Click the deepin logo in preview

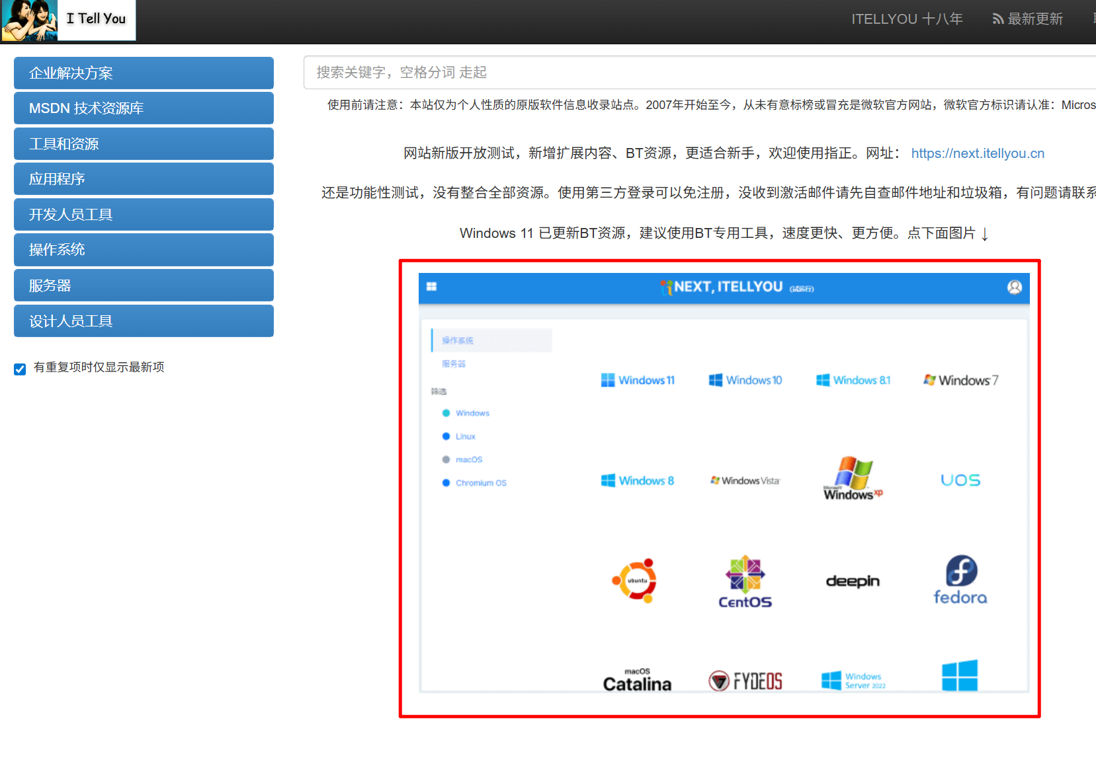853,581
